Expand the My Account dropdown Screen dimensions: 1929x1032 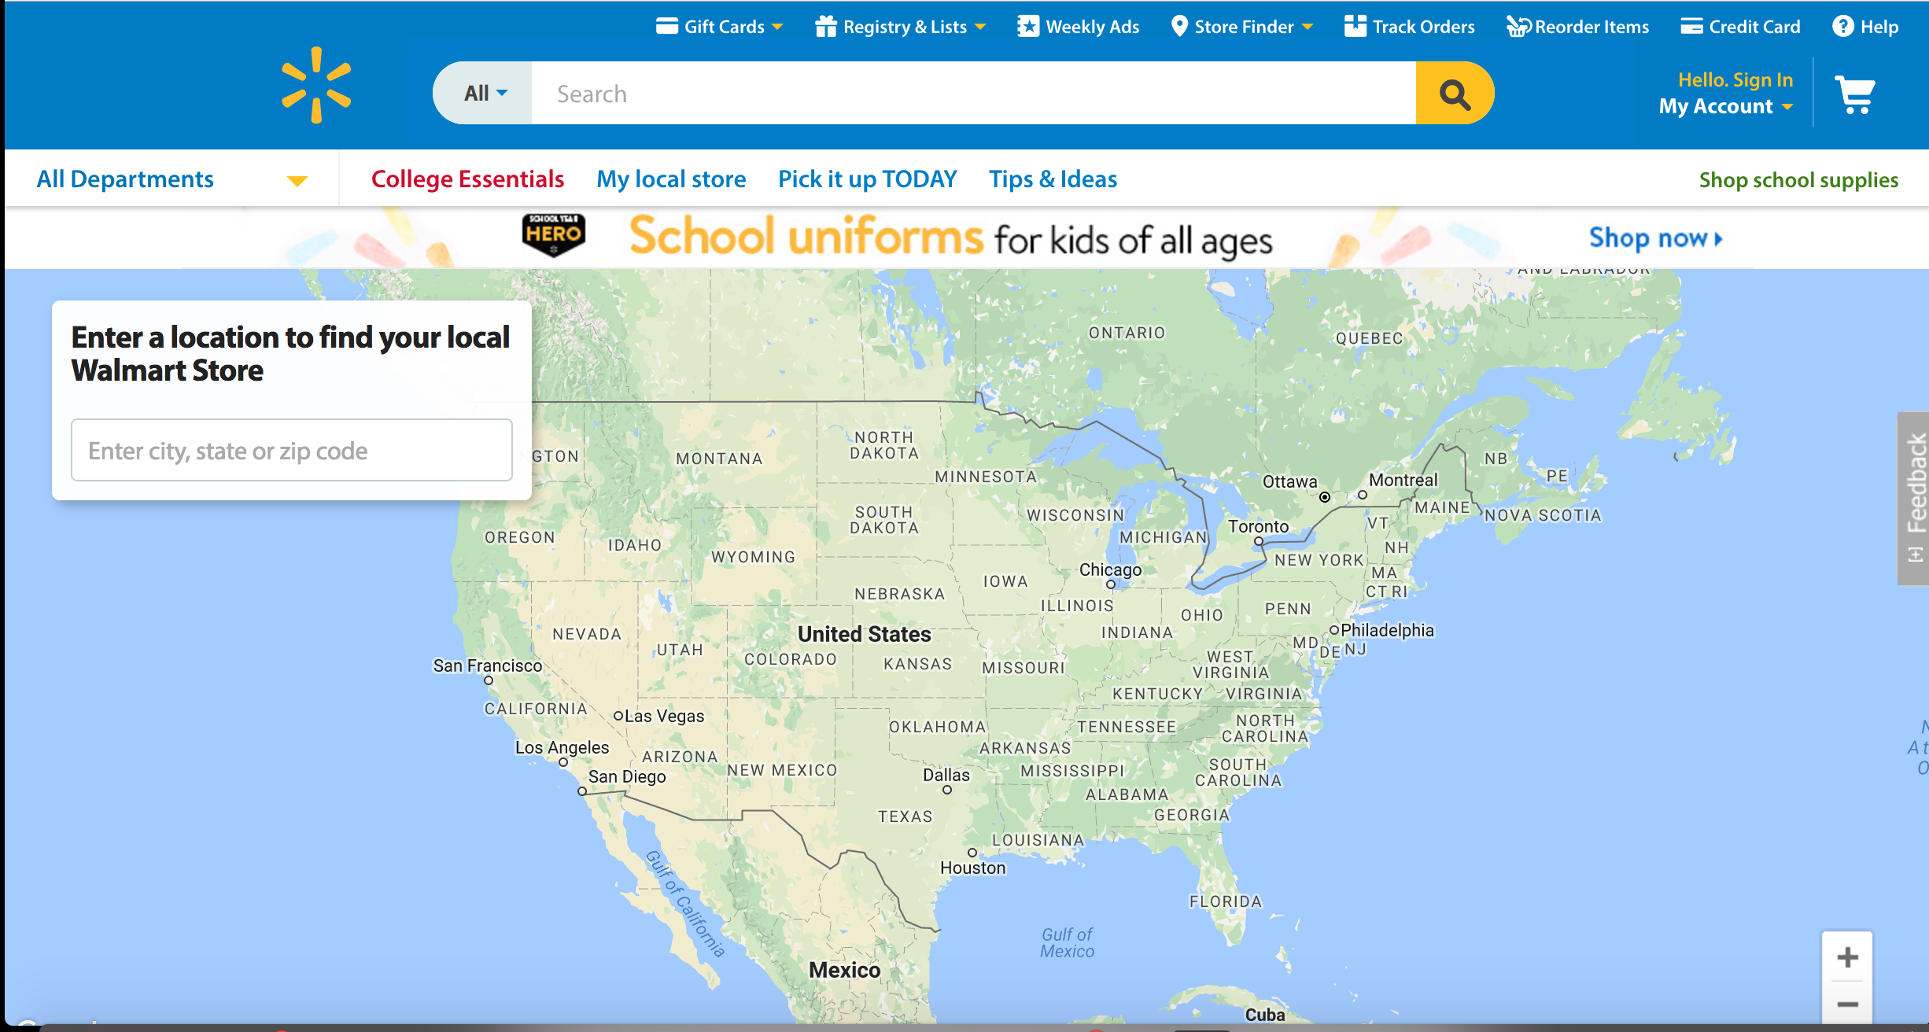tap(1724, 106)
